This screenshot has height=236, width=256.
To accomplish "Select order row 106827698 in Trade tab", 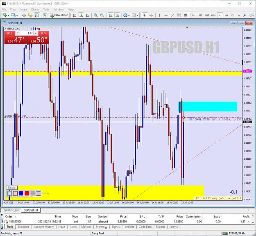I will (127, 222).
